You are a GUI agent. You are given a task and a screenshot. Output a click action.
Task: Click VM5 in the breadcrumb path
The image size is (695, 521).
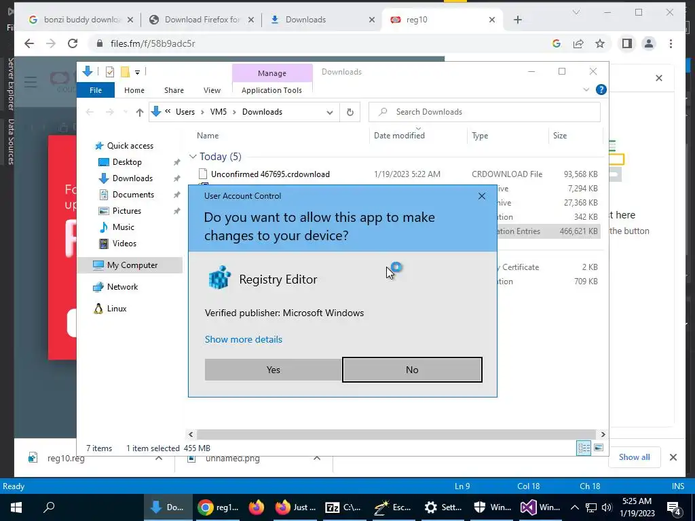[218, 112]
